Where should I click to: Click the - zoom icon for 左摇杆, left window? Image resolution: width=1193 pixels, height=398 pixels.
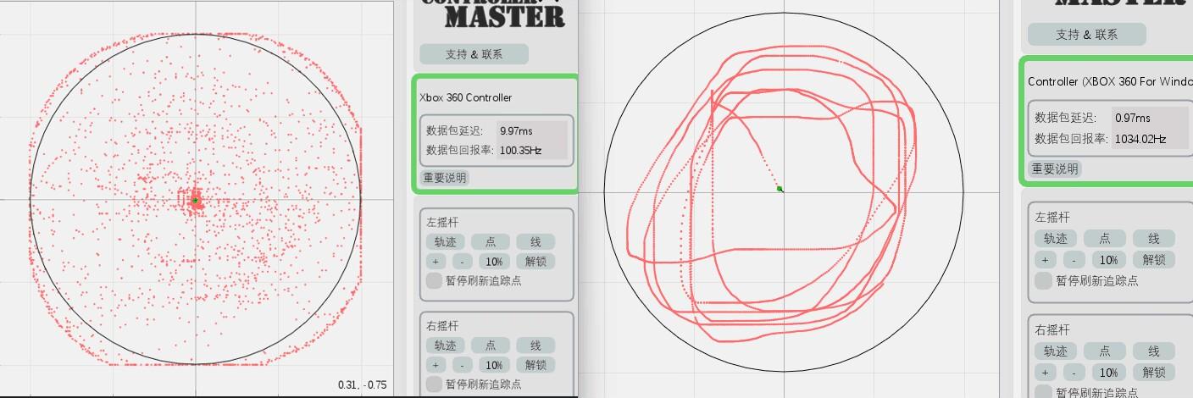coord(462,261)
